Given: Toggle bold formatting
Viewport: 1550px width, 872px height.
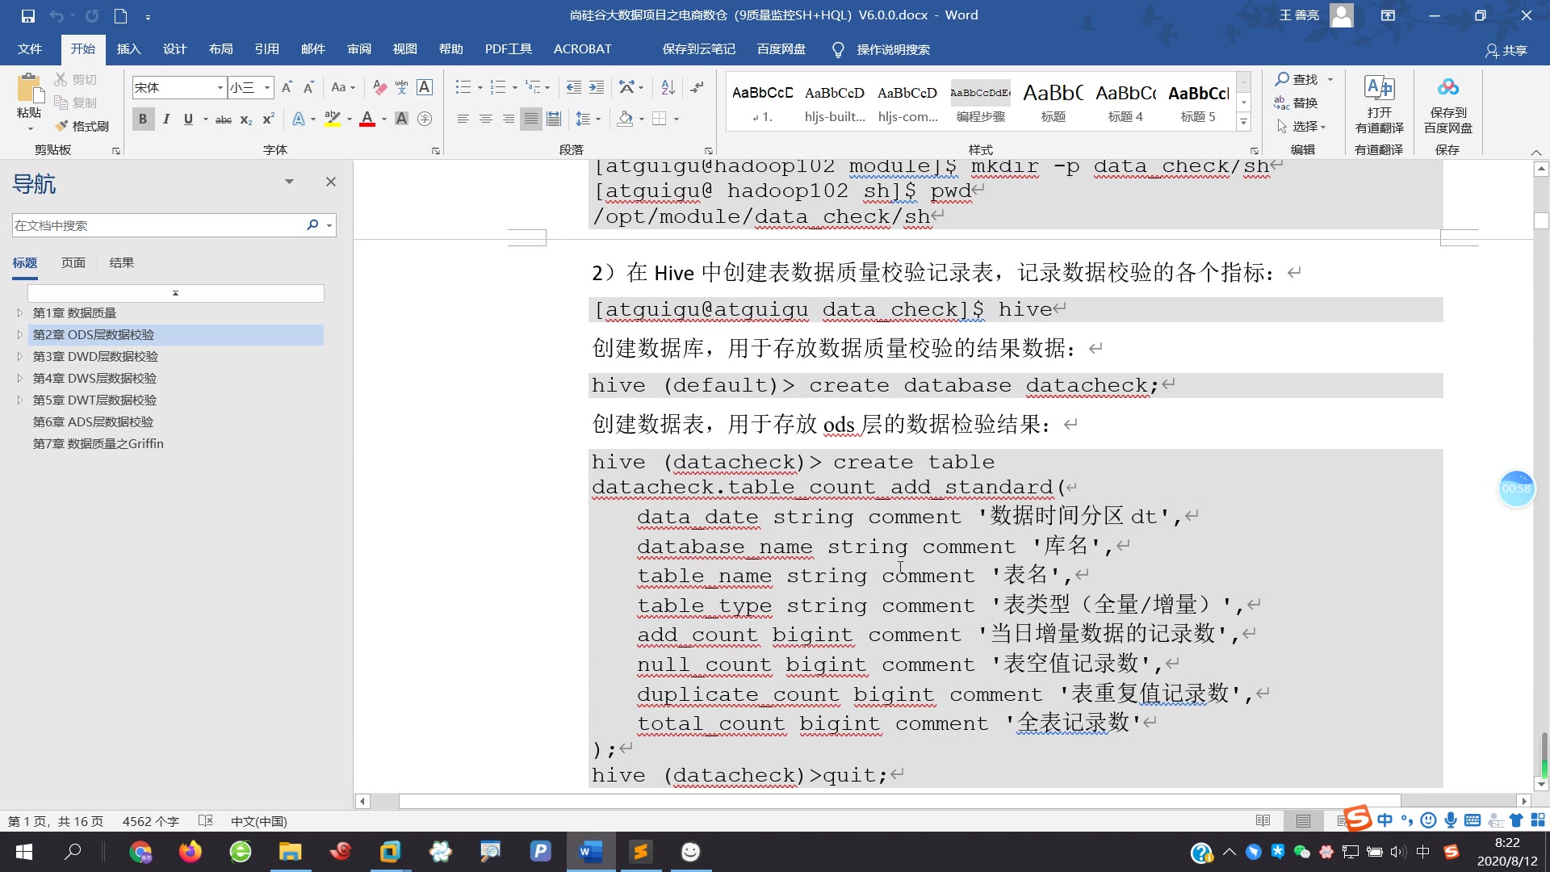Looking at the screenshot, I should point(143,119).
